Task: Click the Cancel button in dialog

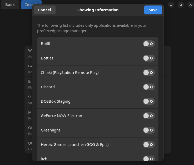Action: coord(44,10)
